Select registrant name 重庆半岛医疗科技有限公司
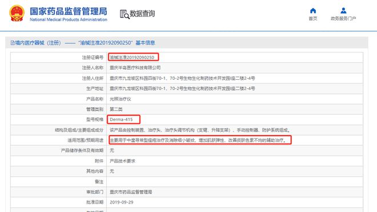Viewport: 377px width, 212px height. coord(135,68)
